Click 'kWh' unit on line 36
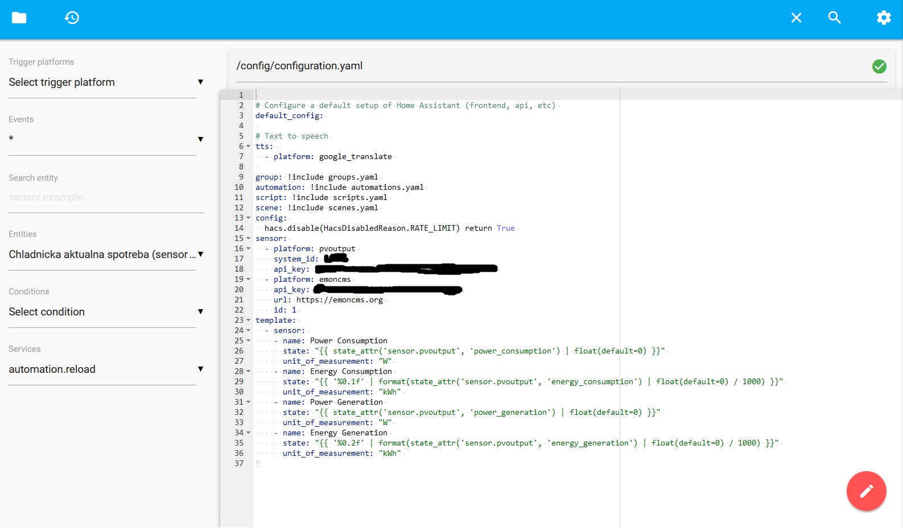This screenshot has height=528, width=903. click(x=390, y=454)
